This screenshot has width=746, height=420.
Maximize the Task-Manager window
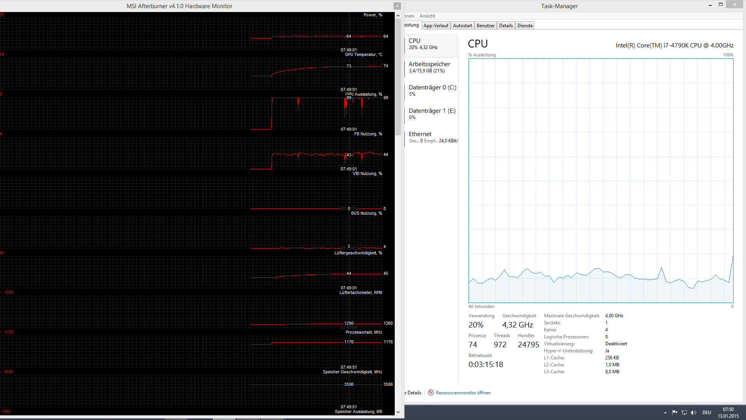720,4
